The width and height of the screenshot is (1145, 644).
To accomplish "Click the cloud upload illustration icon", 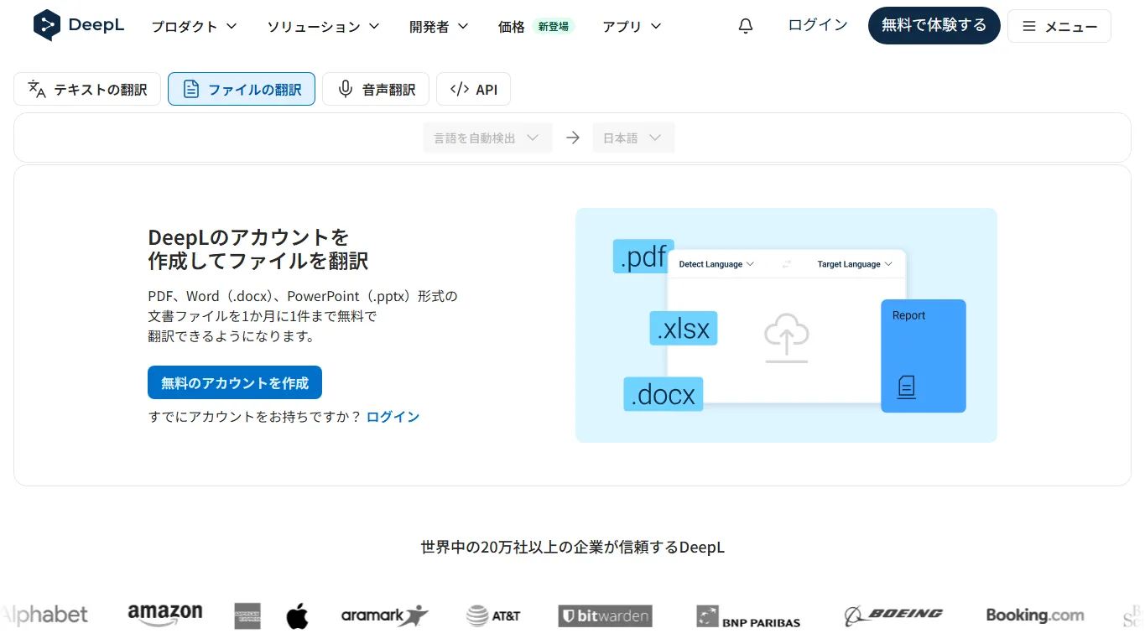I will pos(787,337).
